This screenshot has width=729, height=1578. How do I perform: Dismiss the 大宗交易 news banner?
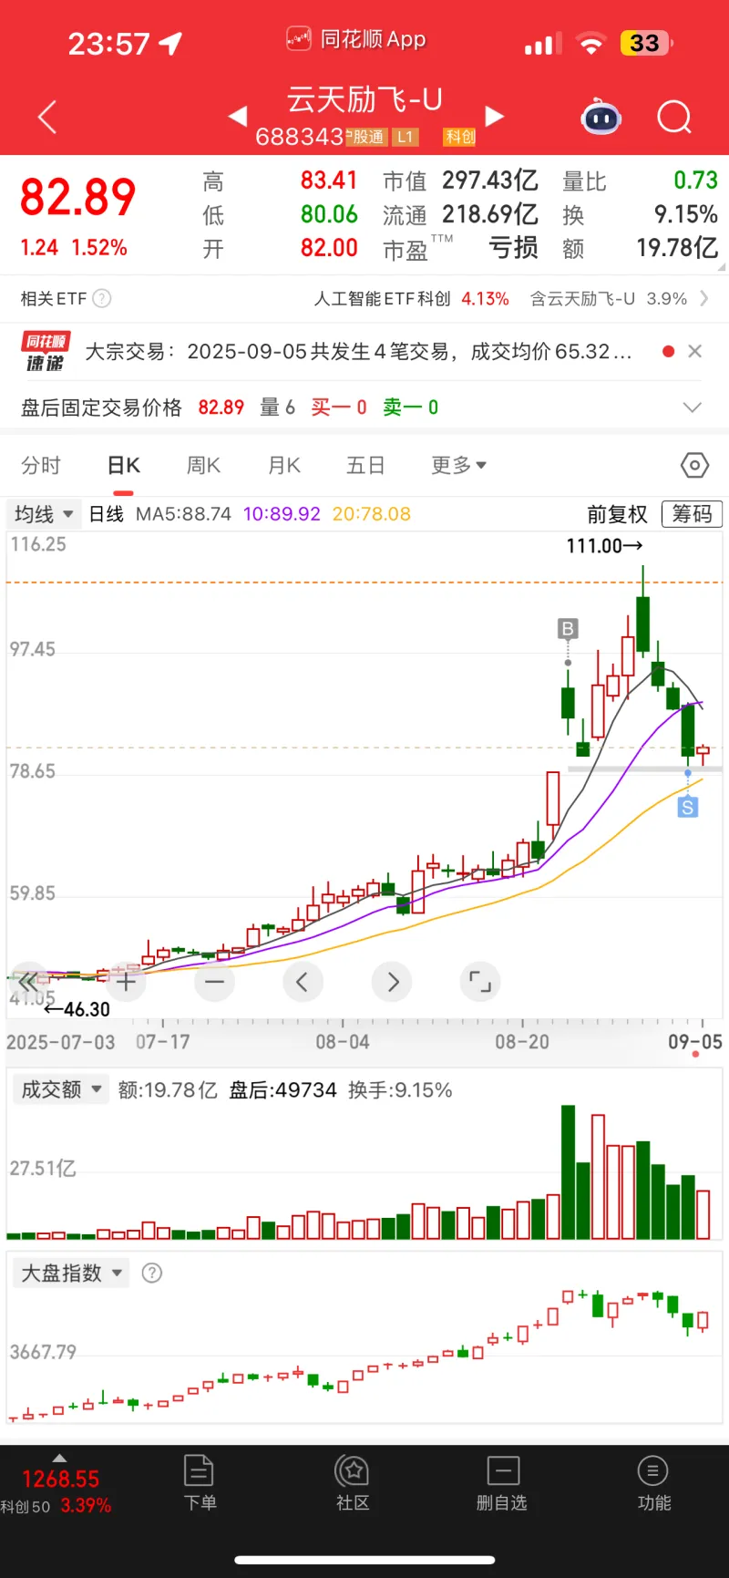(x=694, y=351)
